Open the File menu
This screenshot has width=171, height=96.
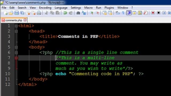[4, 8]
